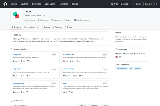
Task: Click the Lobe organization avatar
Action: [x=16, y=15]
